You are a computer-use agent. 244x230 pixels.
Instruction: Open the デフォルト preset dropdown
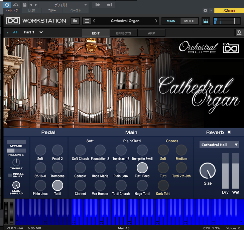coord(64,5)
